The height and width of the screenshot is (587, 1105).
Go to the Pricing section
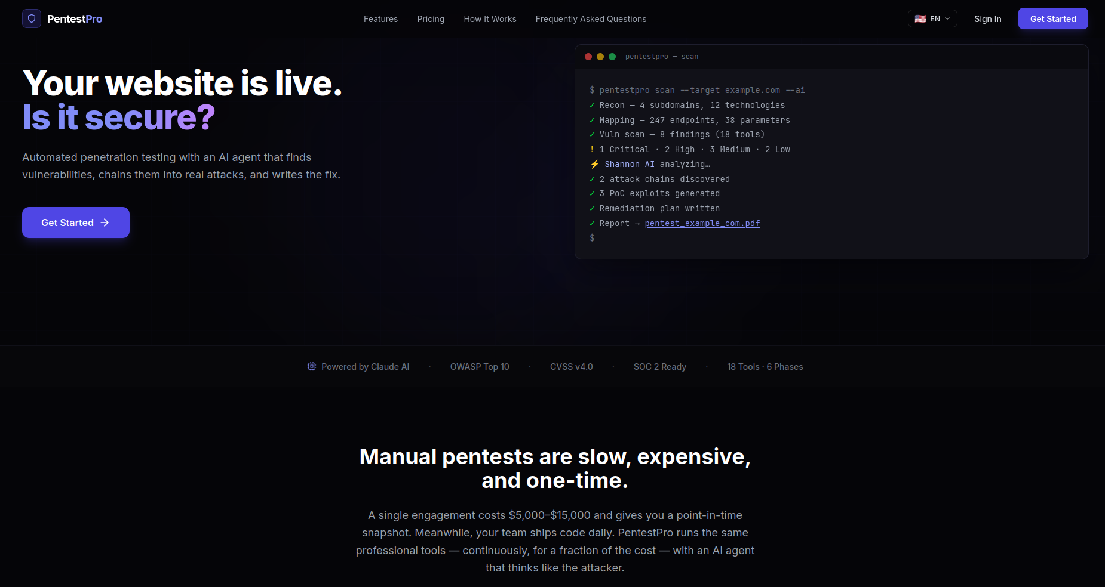tap(431, 19)
